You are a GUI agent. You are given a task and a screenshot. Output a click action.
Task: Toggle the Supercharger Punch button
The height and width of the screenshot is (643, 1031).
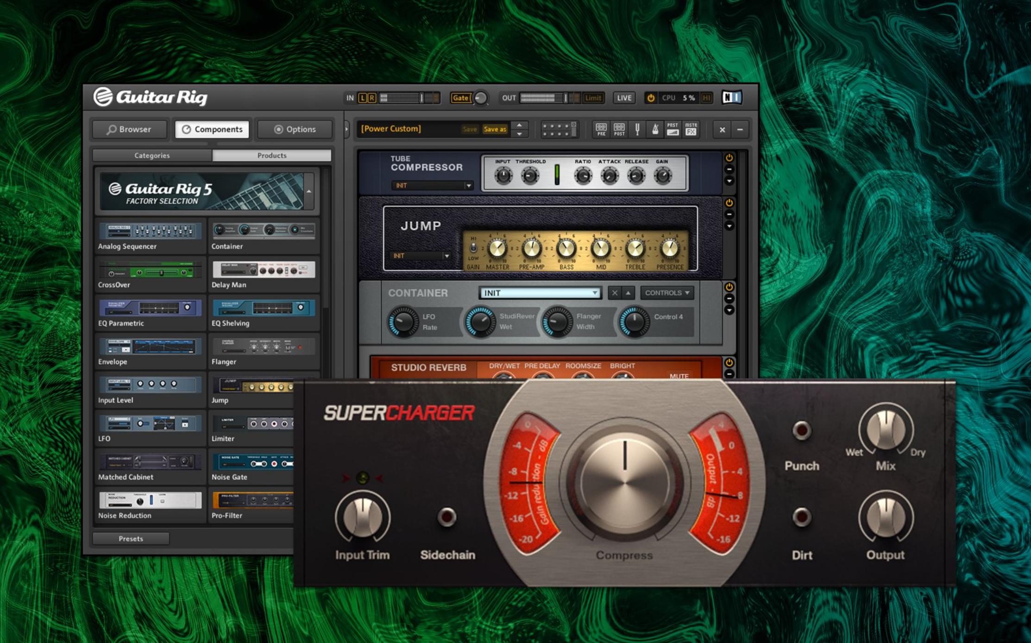802,431
